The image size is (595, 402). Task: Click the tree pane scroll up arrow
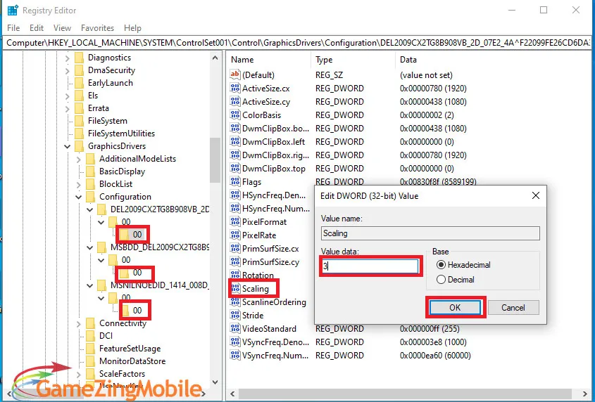point(215,58)
